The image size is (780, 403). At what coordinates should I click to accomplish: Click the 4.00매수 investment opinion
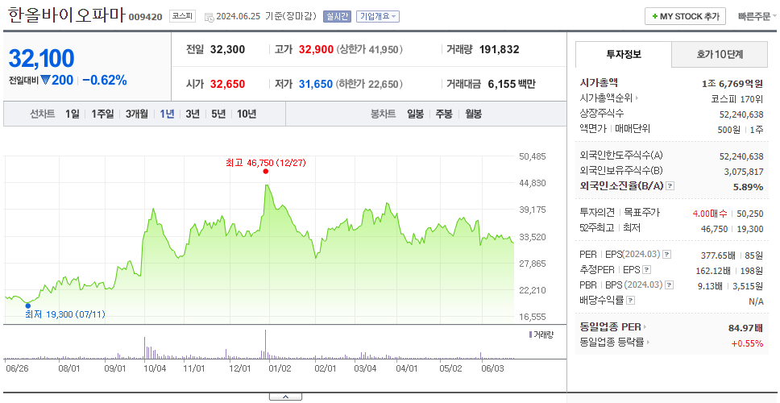(x=710, y=214)
